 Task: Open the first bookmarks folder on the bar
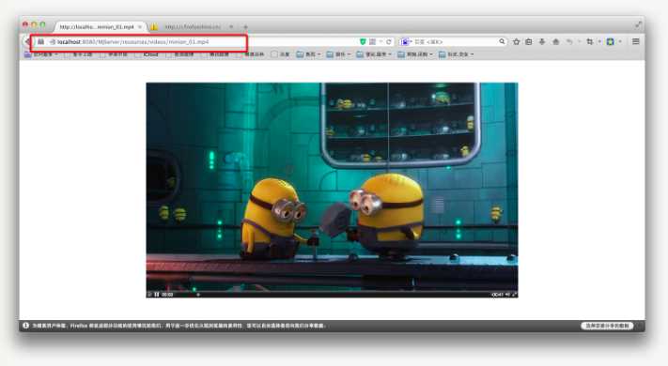(41, 54)
